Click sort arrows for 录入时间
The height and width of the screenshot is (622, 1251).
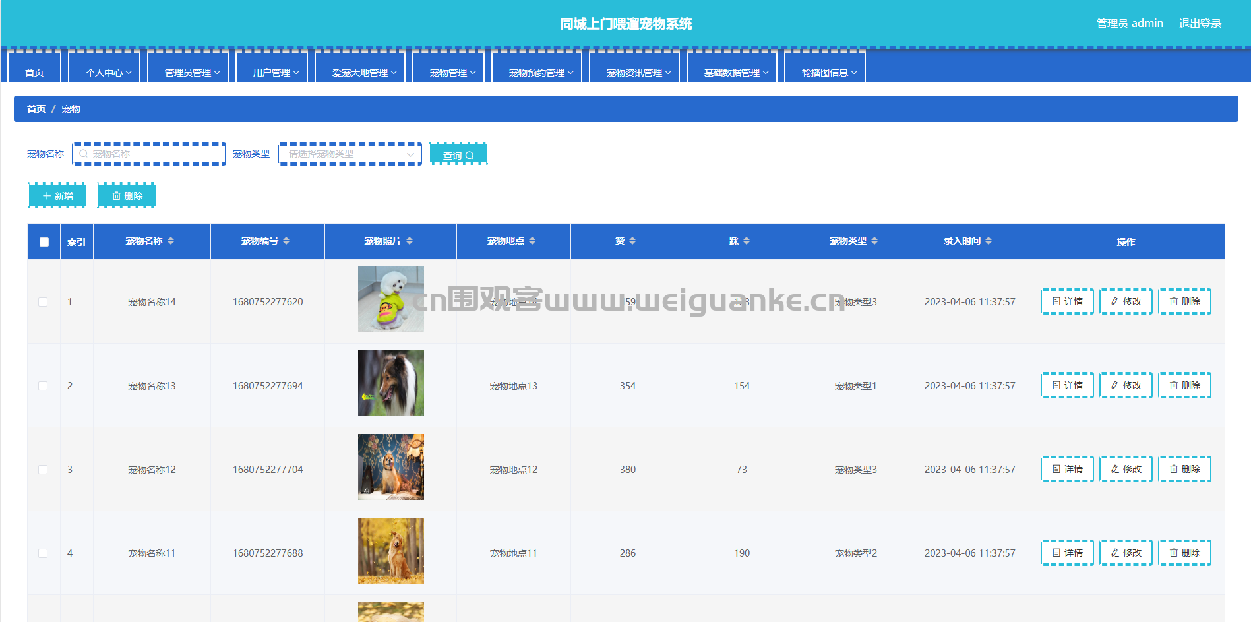989,241
